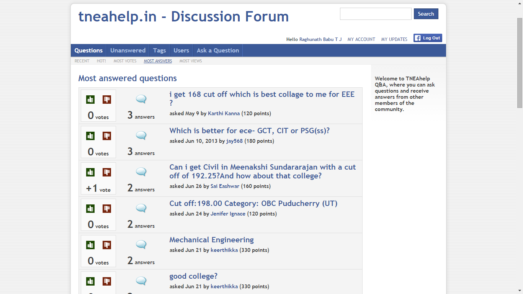Screen dimensions: 523x294
Task: Click inside the search text field
Action: coord(375,14)
